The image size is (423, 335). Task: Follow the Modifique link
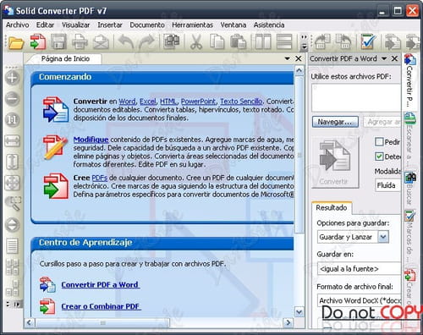click(x=91, y=140)
